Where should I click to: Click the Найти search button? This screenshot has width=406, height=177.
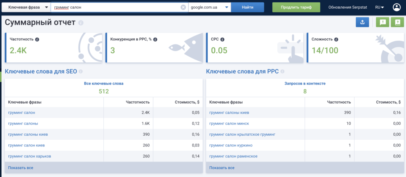pos(247,7)
